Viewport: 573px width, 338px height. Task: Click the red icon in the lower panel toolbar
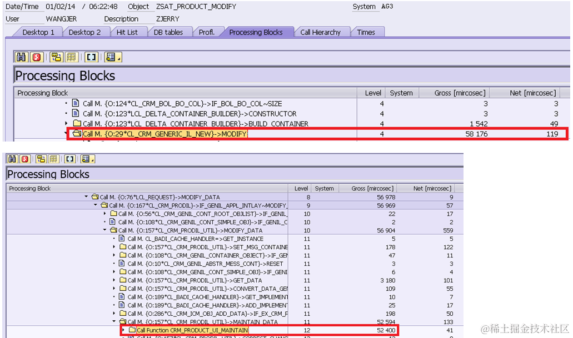[25, 159]
